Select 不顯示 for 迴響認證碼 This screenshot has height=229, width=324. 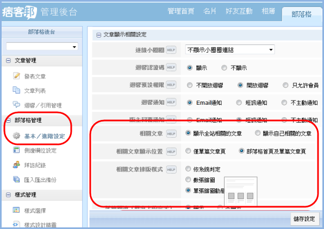click(224, 68)
